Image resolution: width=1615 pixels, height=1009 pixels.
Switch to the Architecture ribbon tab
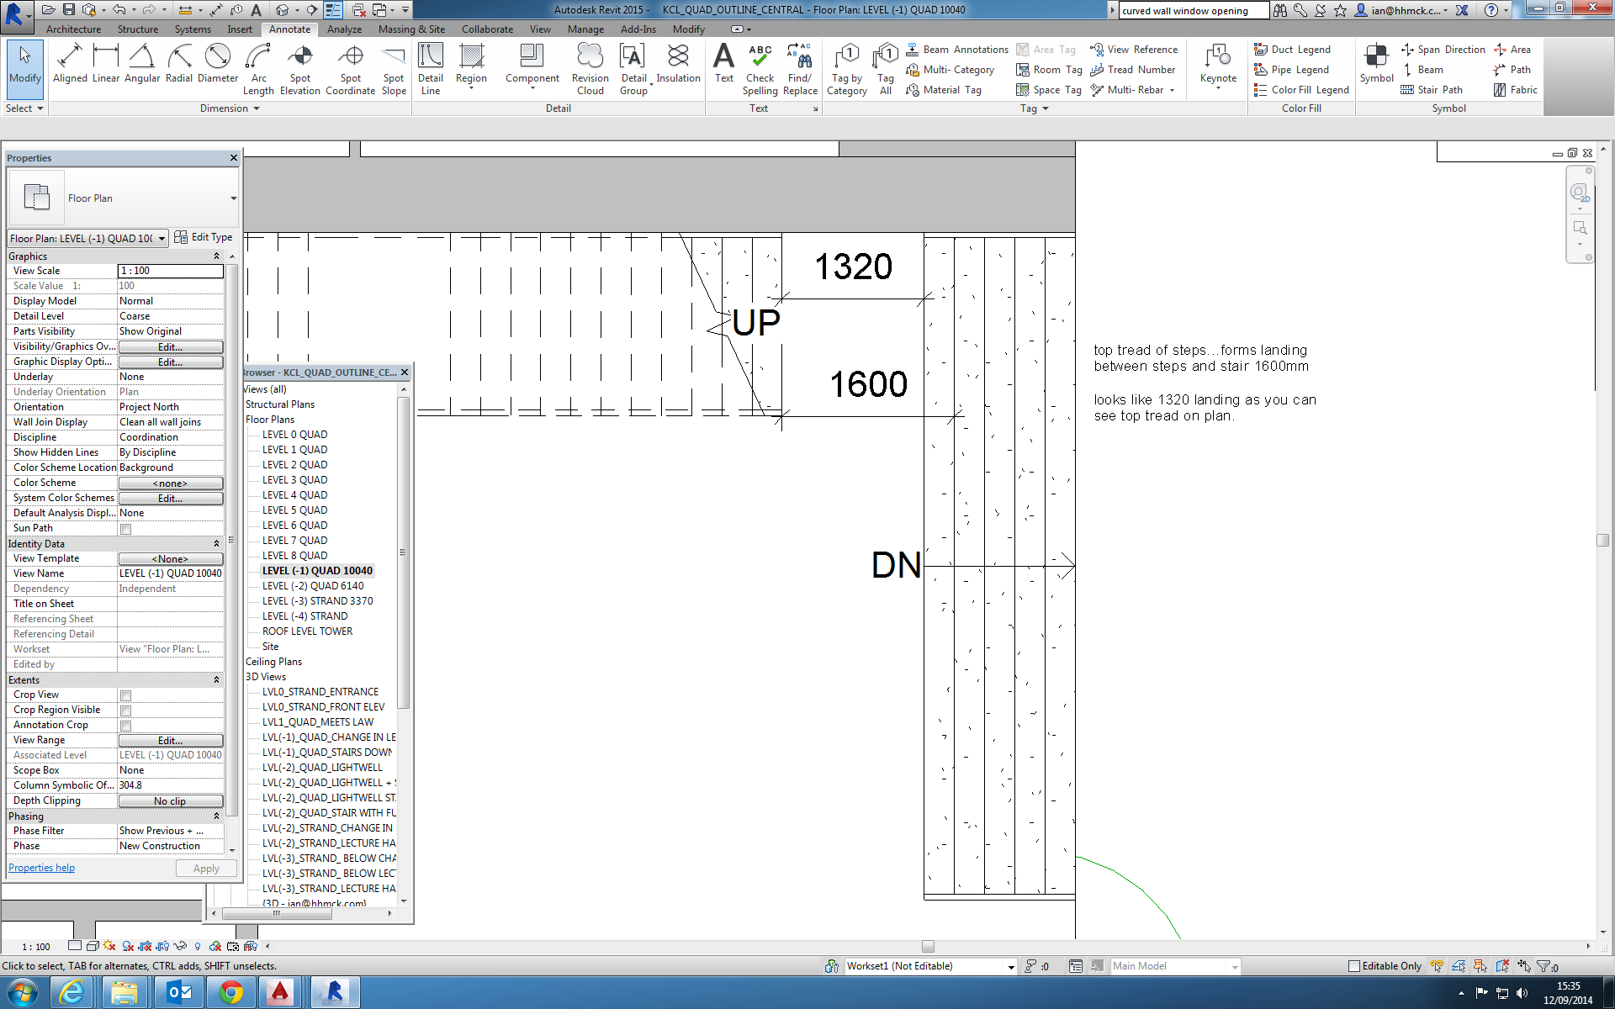(x=73, y=29)
